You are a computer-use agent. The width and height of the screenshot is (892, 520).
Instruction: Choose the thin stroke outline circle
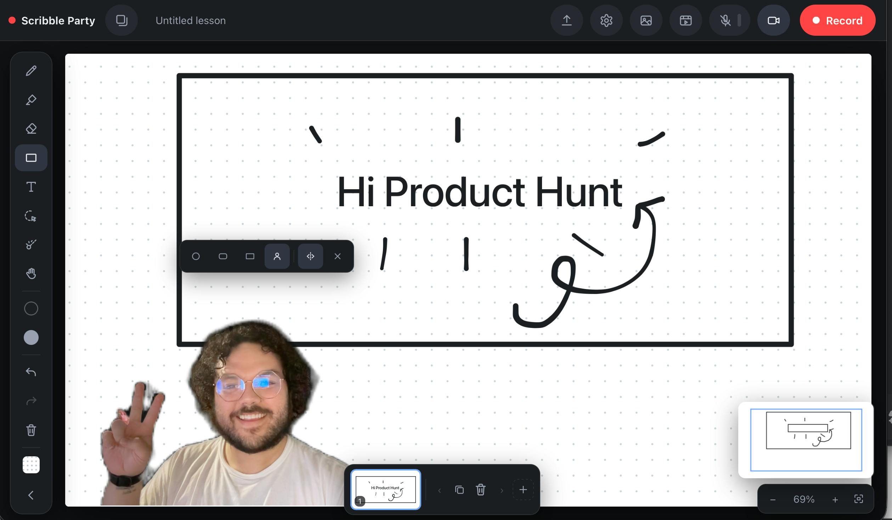click(x=31, y=308)
